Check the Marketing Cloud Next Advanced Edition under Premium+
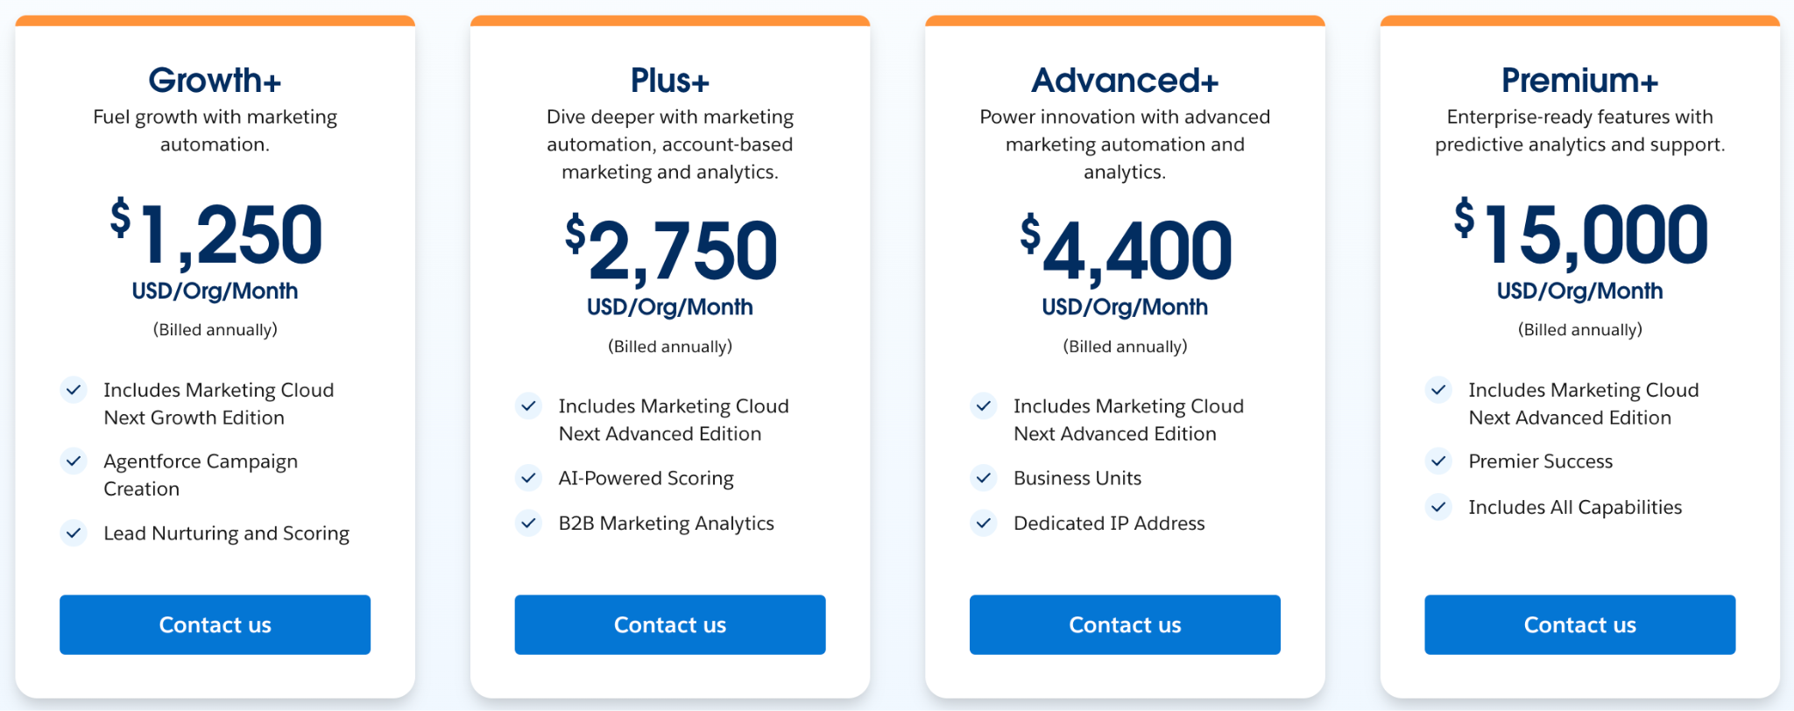 point(1438,391)
